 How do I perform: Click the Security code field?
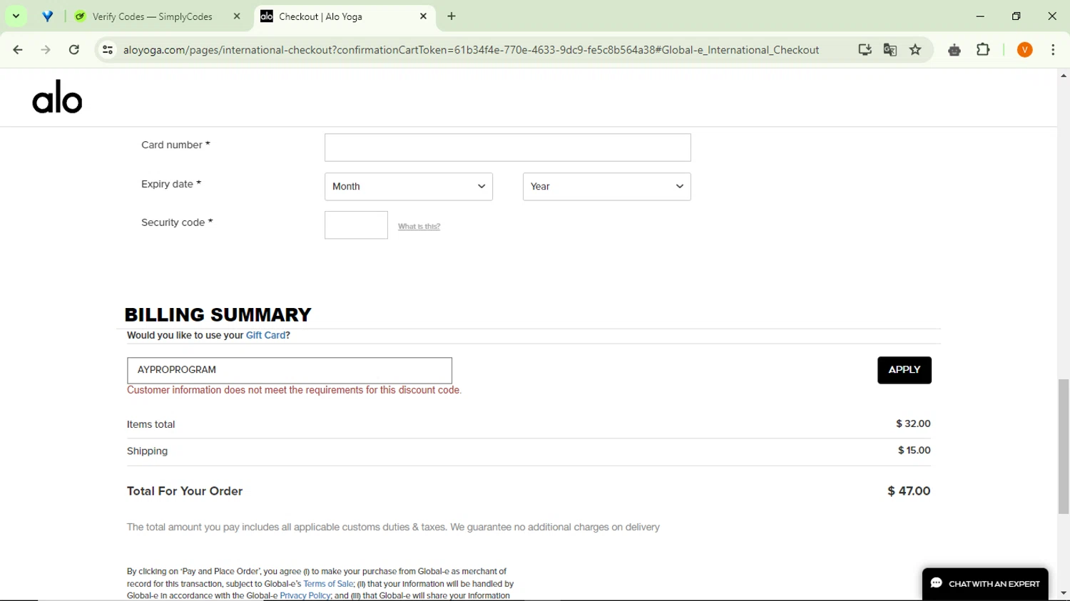(x=356, y=225)
